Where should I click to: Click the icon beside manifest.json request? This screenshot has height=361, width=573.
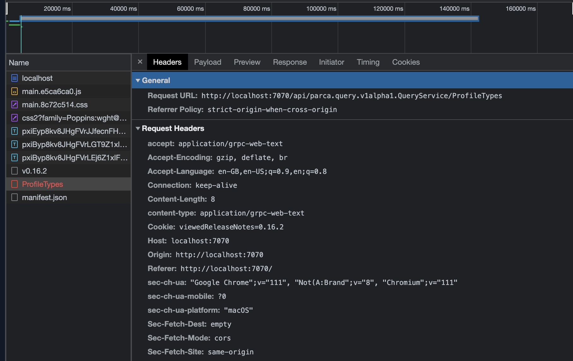click(14, 197)
